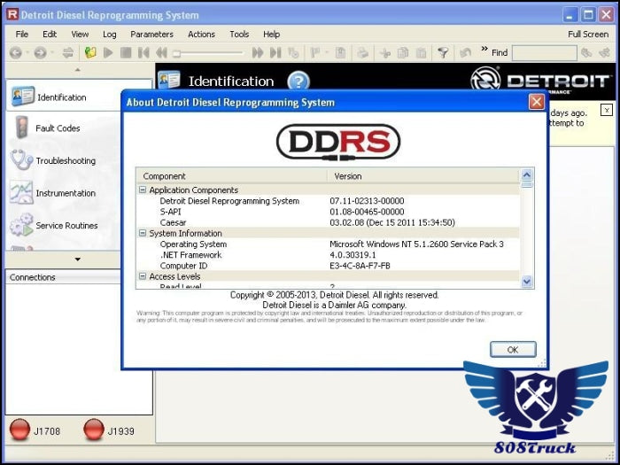Open Troubleshooting stethoscope icon
Viewport: 620px width, 465px height.
pos(21,160)
